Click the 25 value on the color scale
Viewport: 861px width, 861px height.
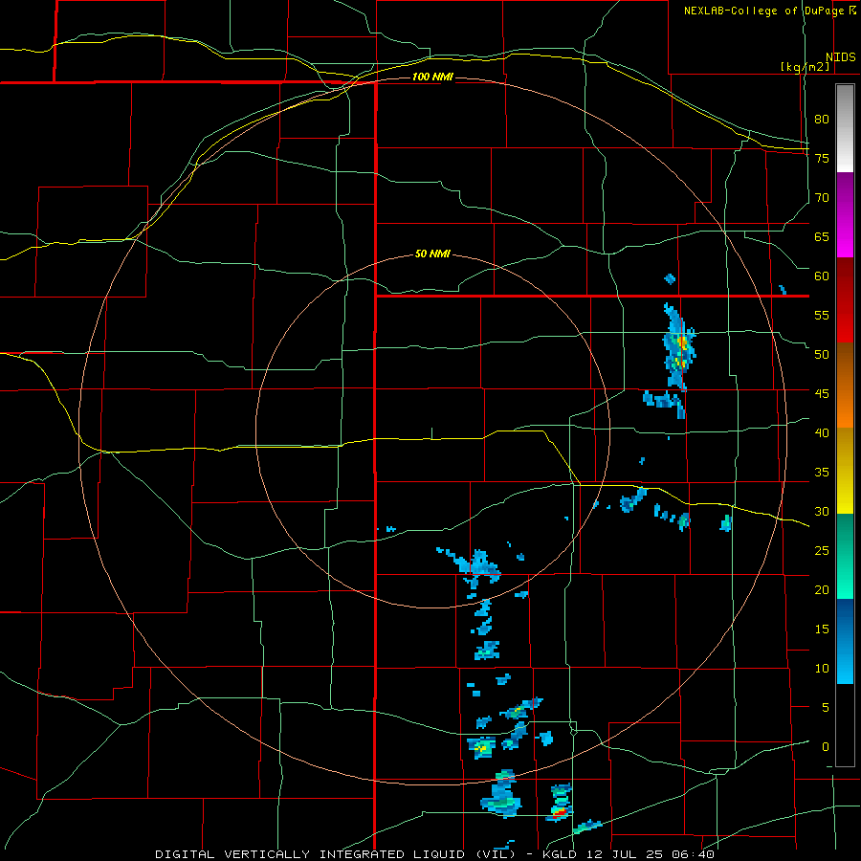[822, 551]
